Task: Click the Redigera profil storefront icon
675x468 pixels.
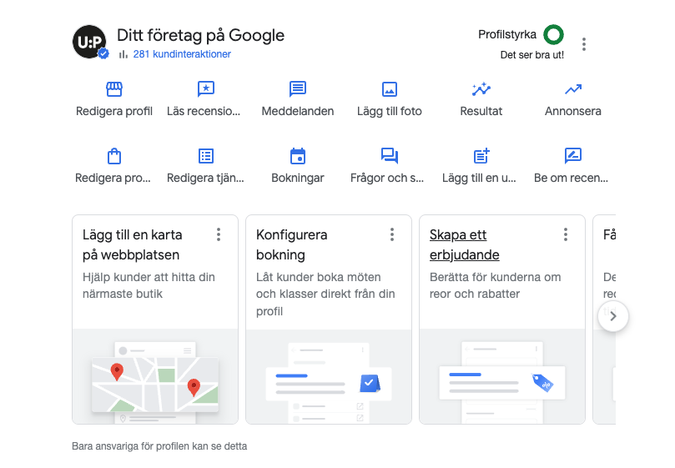Action: pos(114,89)
